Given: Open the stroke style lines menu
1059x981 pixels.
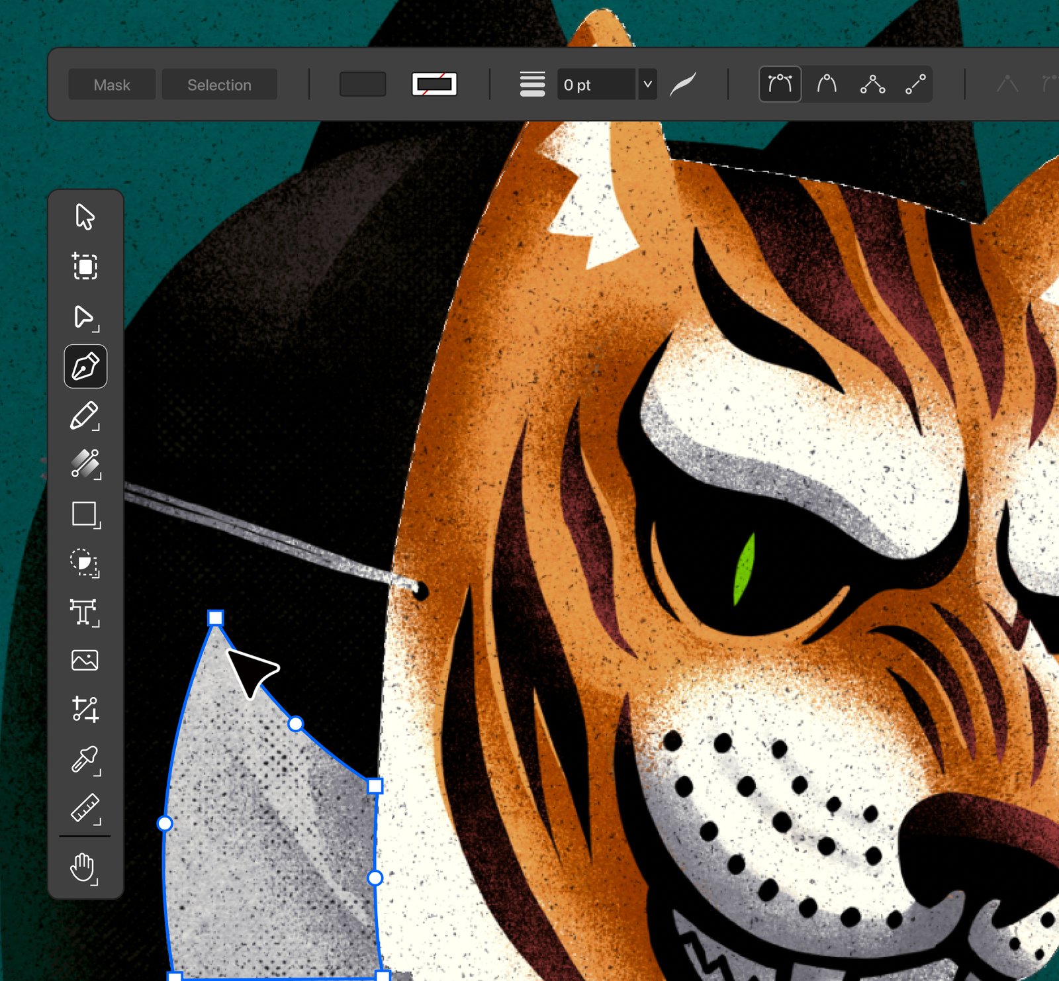Looking at the screenshot, I should coord(532,84).
